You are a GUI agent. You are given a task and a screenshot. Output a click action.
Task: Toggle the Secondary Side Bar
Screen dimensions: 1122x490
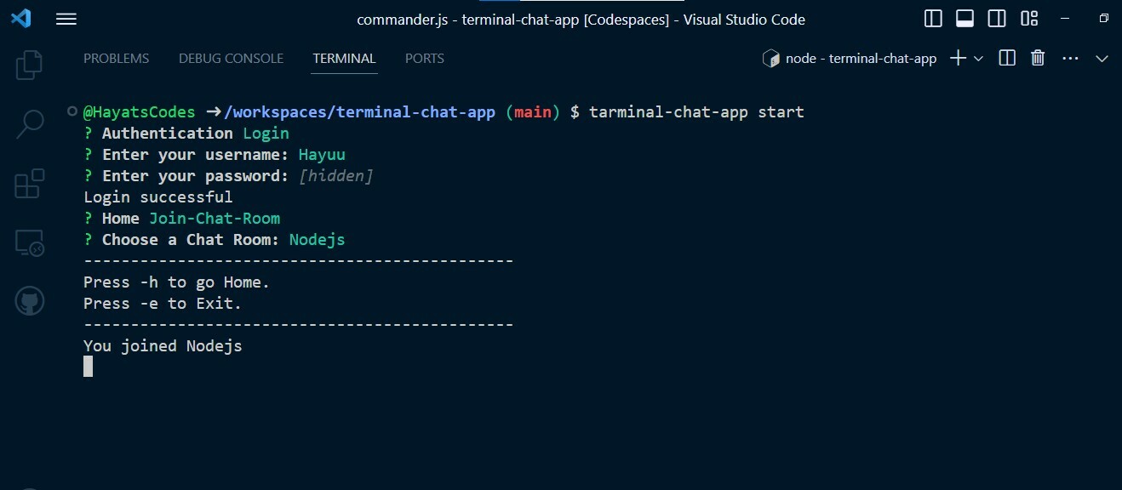pyautogui.click(x=996, y=18)
